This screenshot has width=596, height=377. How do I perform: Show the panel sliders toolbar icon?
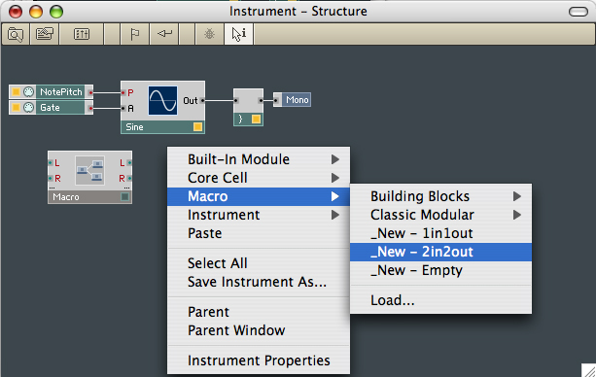click(82, 35)
